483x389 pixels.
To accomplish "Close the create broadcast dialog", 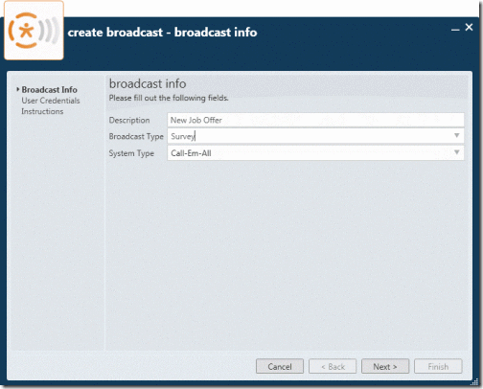I will coord(469,28).
